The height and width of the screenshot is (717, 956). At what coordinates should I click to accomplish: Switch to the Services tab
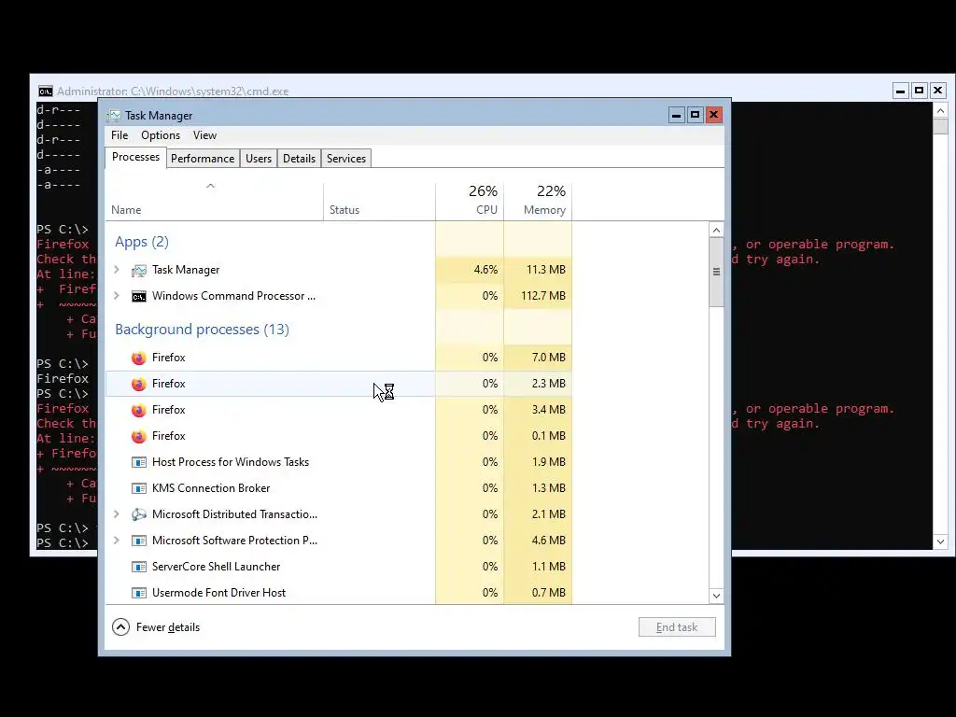click(x=346, y=159)
